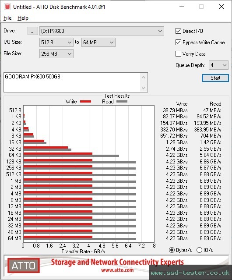
Task: Click the 193.95 MB/s read value
Action: tap(208, 123)
